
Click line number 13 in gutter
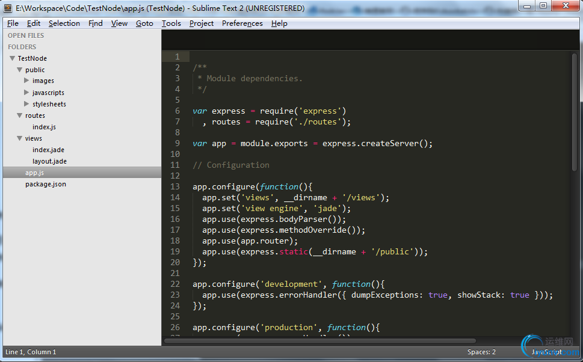point(174,186)
